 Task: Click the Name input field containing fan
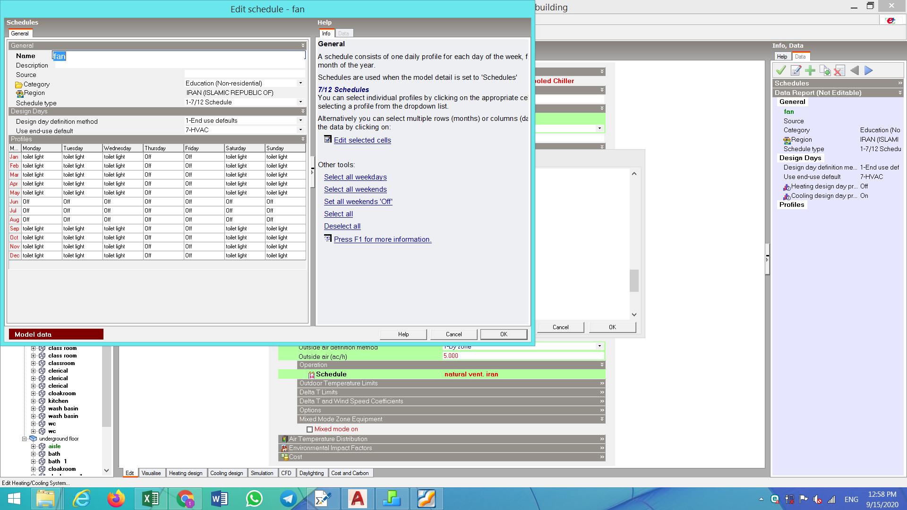tap(179, 56)
